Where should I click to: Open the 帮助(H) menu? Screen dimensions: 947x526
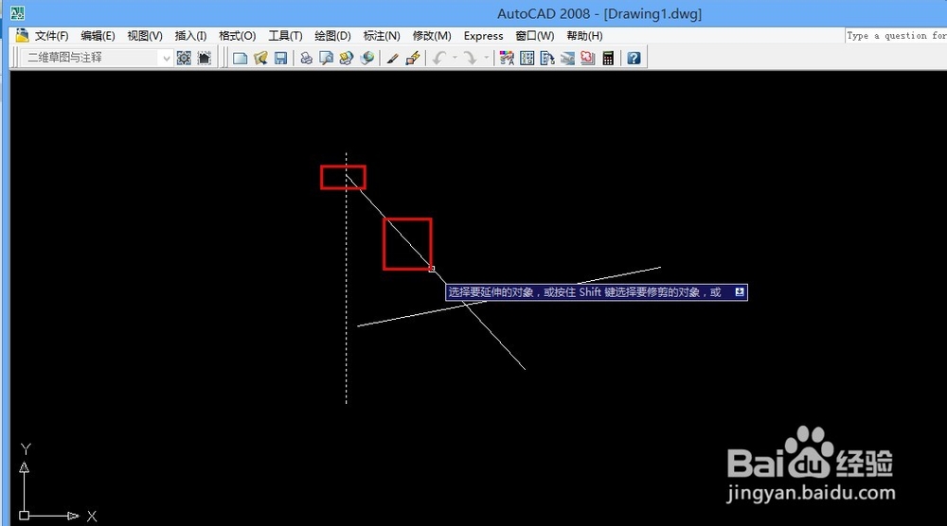584,36
